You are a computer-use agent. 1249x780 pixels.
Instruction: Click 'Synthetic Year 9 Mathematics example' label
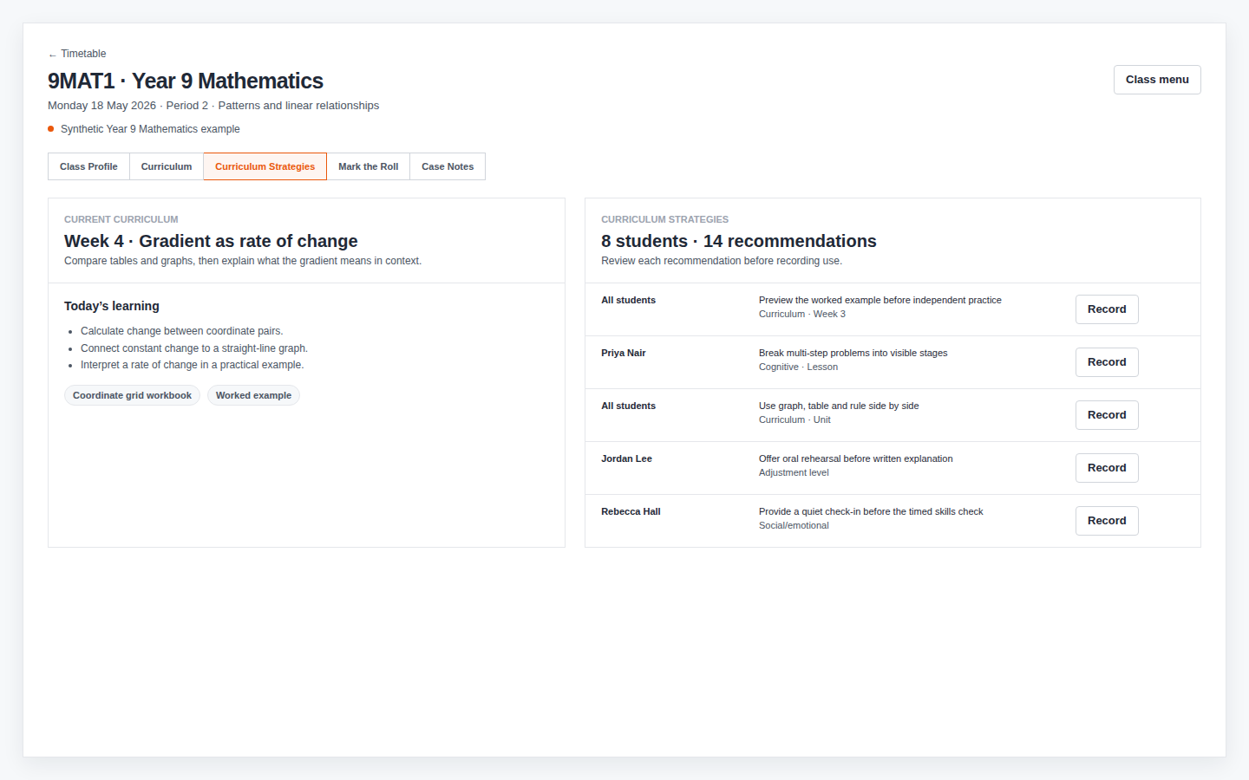150,129
